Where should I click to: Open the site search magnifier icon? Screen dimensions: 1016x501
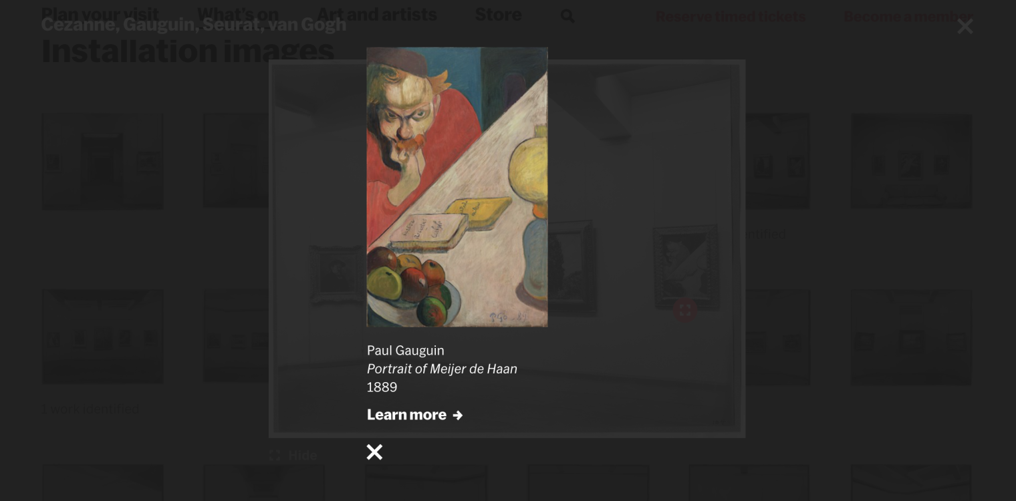pyautogui.click(x=567, y=15)
